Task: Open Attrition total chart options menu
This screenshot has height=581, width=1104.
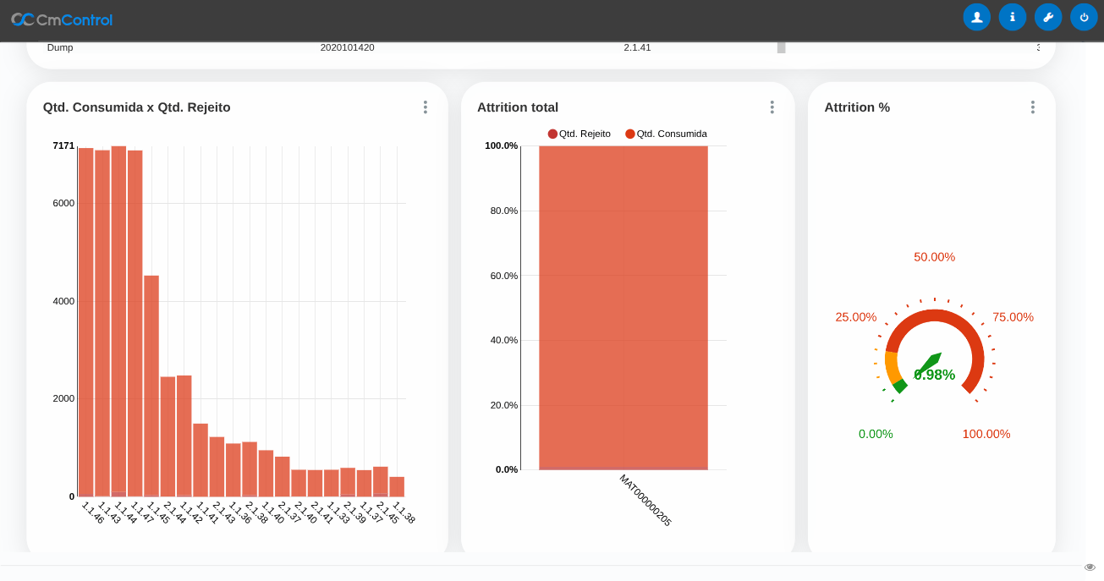Action: (772, 107)
